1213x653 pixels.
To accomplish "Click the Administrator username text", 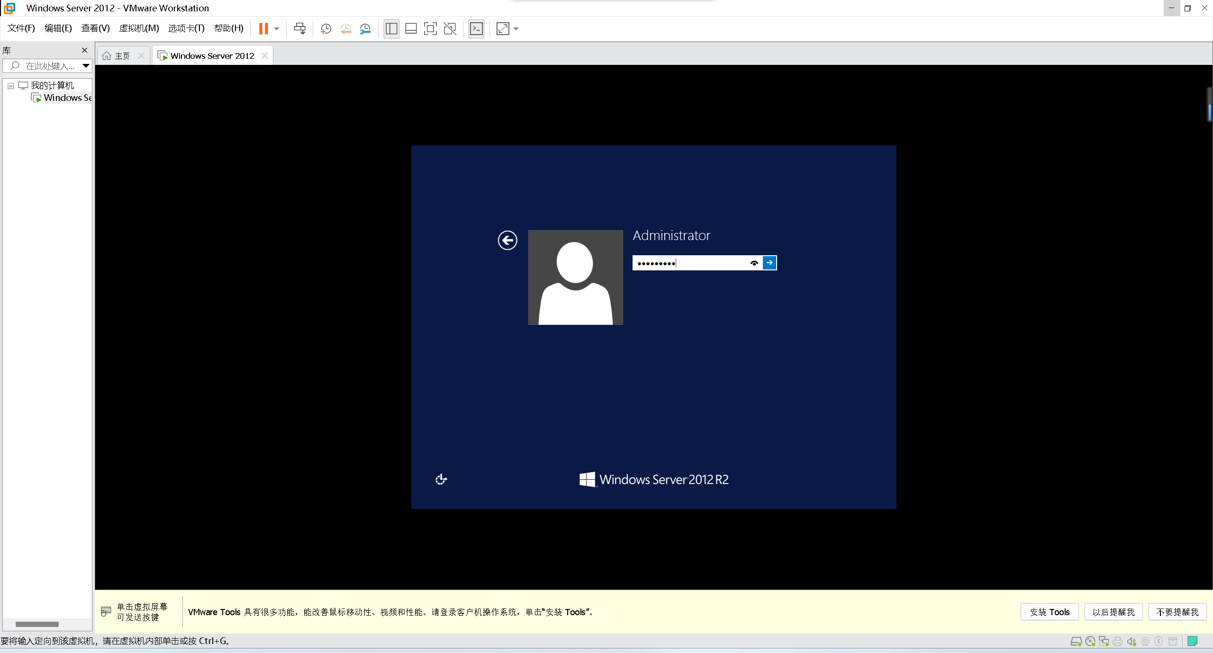I will pos(671,235).
